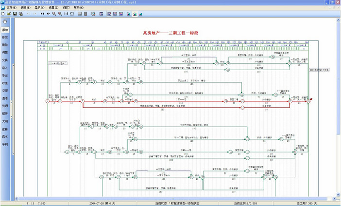This screenshot has width=341, height=206.
Task: Open the 显示 menu
Action: [39, 8]
